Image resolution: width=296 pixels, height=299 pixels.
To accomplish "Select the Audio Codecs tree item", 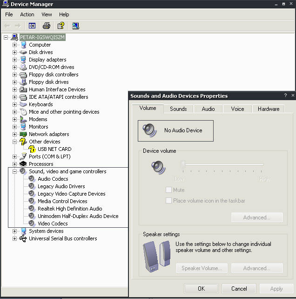I will (x=53, y=179).
